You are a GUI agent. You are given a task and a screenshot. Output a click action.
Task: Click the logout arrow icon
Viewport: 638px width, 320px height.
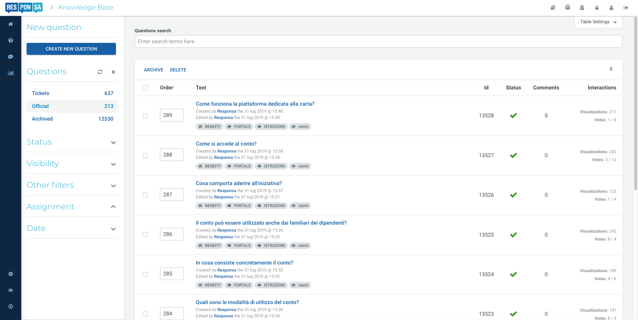click(626, 8)
